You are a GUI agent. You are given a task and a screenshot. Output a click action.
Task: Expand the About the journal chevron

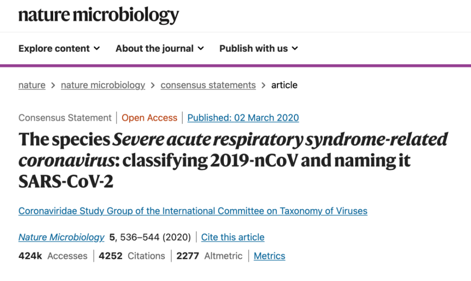(x=201, y=48)
